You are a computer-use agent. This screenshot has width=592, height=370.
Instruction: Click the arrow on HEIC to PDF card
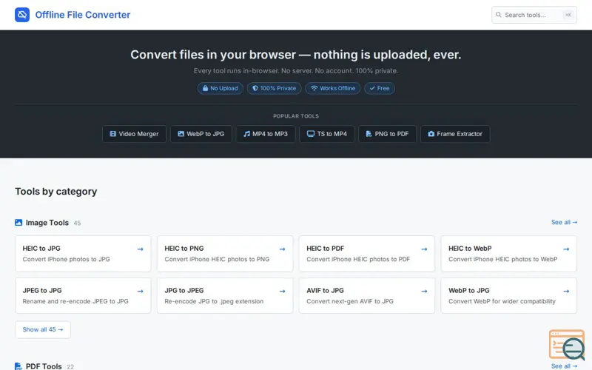pos(424,249)
